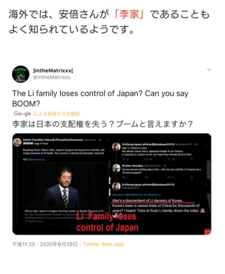Click the nytimes.com article headline card
The height and width of the screenshot is (274, 225).
[x=65, y=216]
